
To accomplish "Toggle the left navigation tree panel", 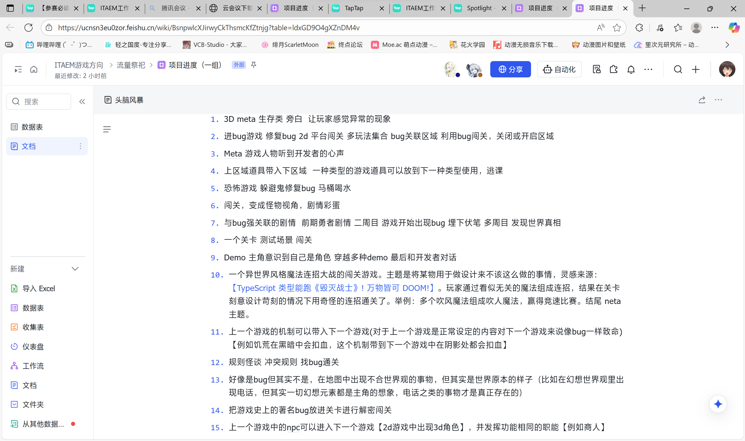I will (18, 70).
